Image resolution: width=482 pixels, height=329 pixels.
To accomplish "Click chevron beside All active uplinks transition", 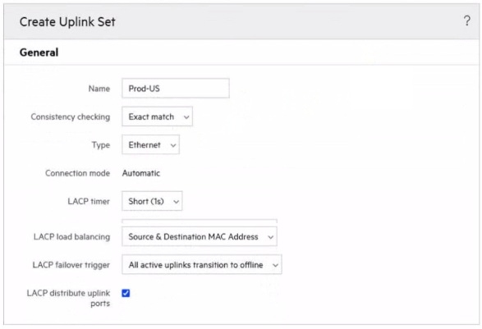I will click(275, 265).
